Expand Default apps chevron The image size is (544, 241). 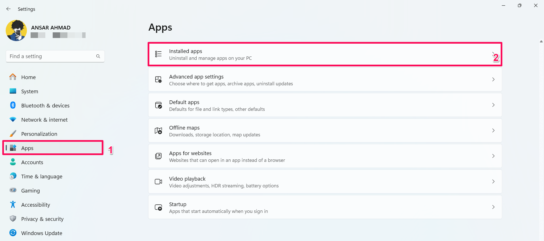coord(493,105)
